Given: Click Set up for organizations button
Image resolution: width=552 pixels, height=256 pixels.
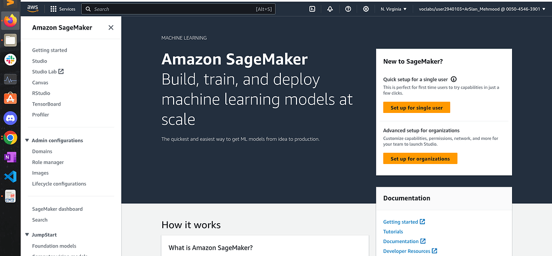Looking at the screenshot, I should click(x=420, y=159).
